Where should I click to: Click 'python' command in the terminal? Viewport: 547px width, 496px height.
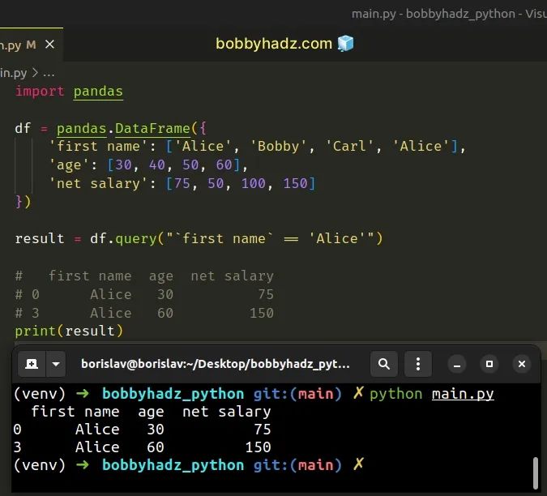point(396,394)
